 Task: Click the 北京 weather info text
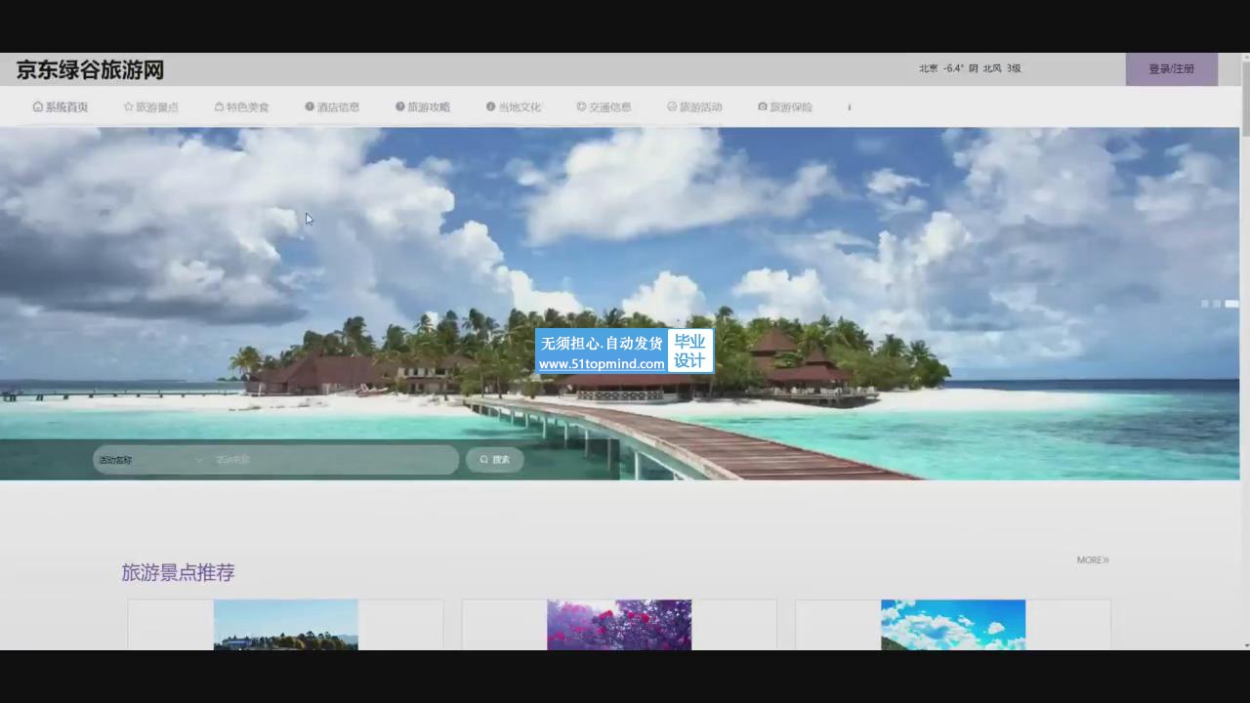970,68
